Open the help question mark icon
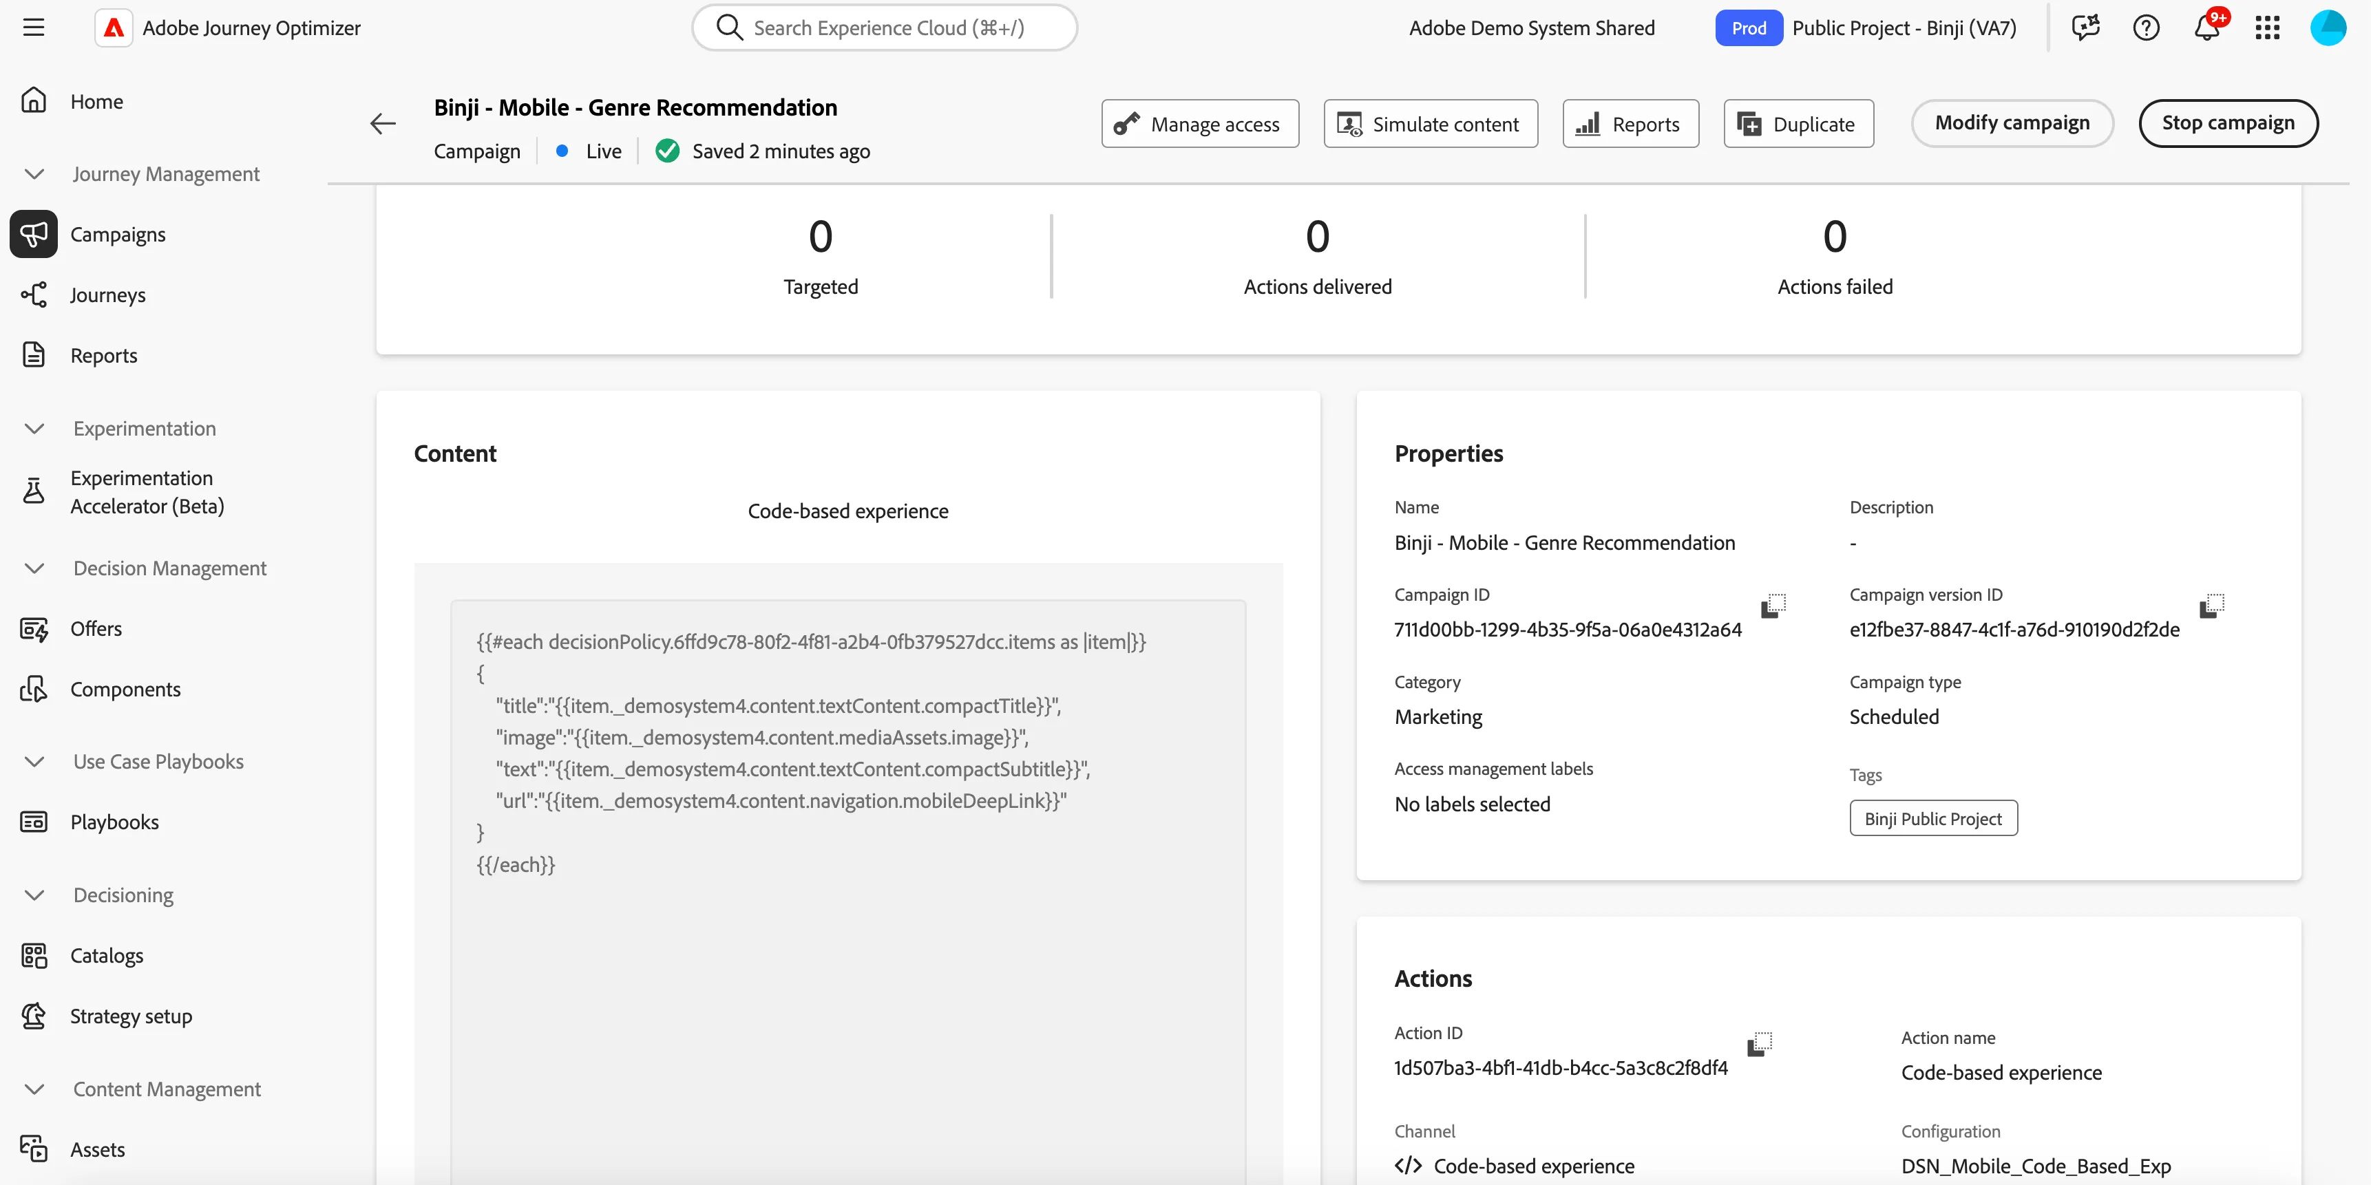 (x=2145, y=28)
